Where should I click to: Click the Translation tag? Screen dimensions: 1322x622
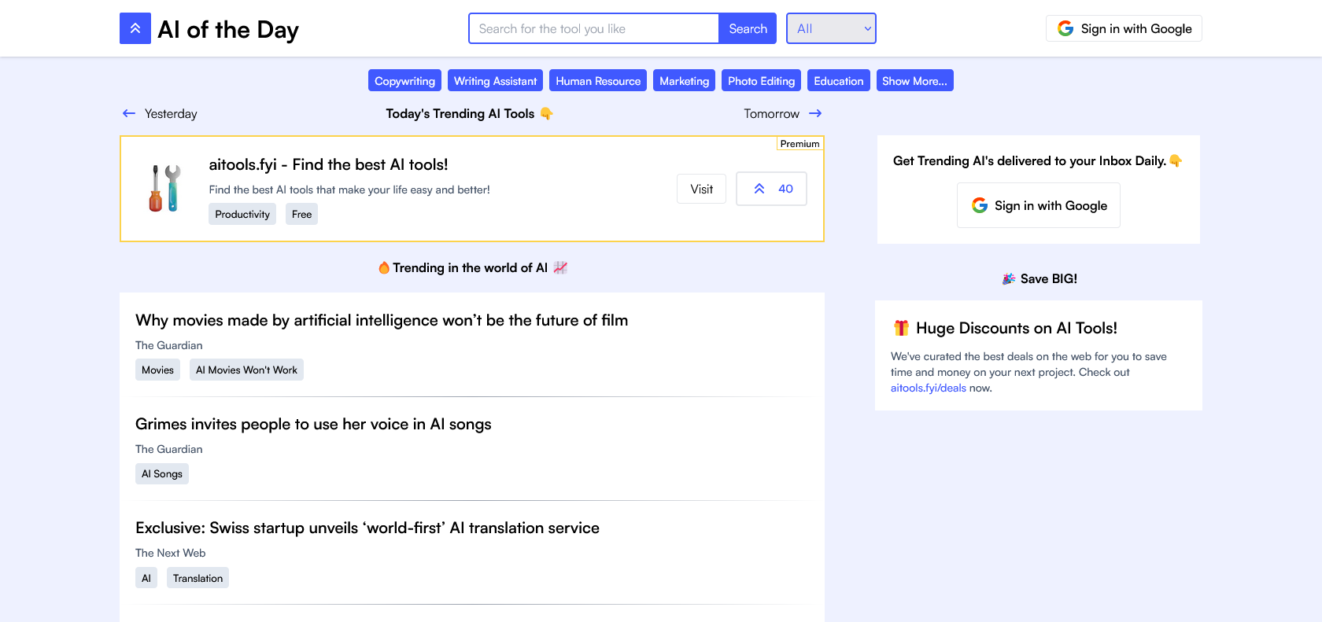click(x=198, y=578)
